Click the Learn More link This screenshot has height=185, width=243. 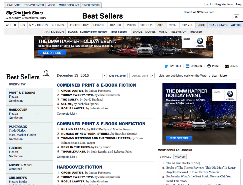(x=219, y=76)
